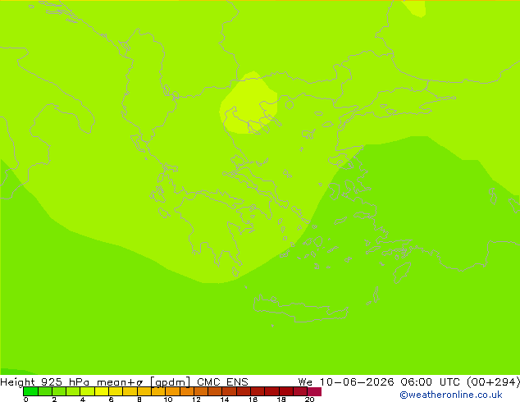The width and height of the screenshot is (520, 402).
Task: Pick the crimson legend swatch for 19–20
Action: pos(300,391)
